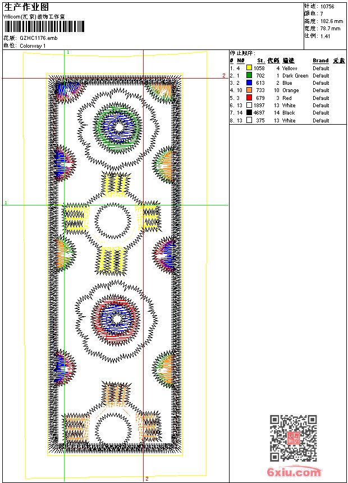The height and width of the screenshot is (483, 348).
Task: Select the stitch count 702
Action: [260, 75]
